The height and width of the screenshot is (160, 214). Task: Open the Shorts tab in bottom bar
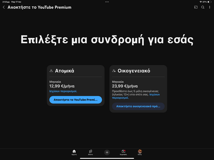(90, 152)
